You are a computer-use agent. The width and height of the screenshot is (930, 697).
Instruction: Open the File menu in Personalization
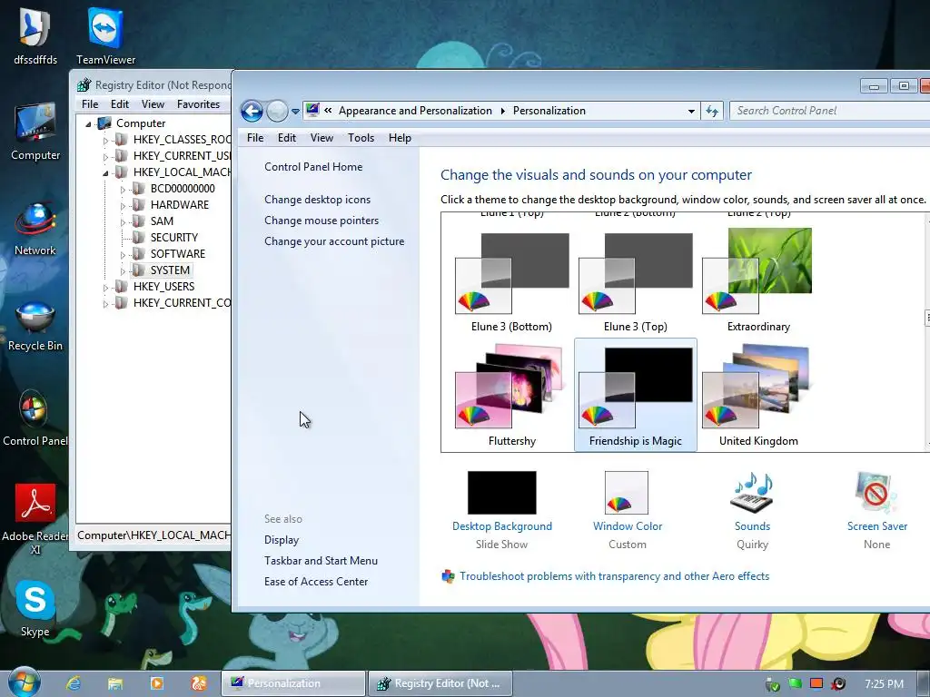click(x=255, y=138)
